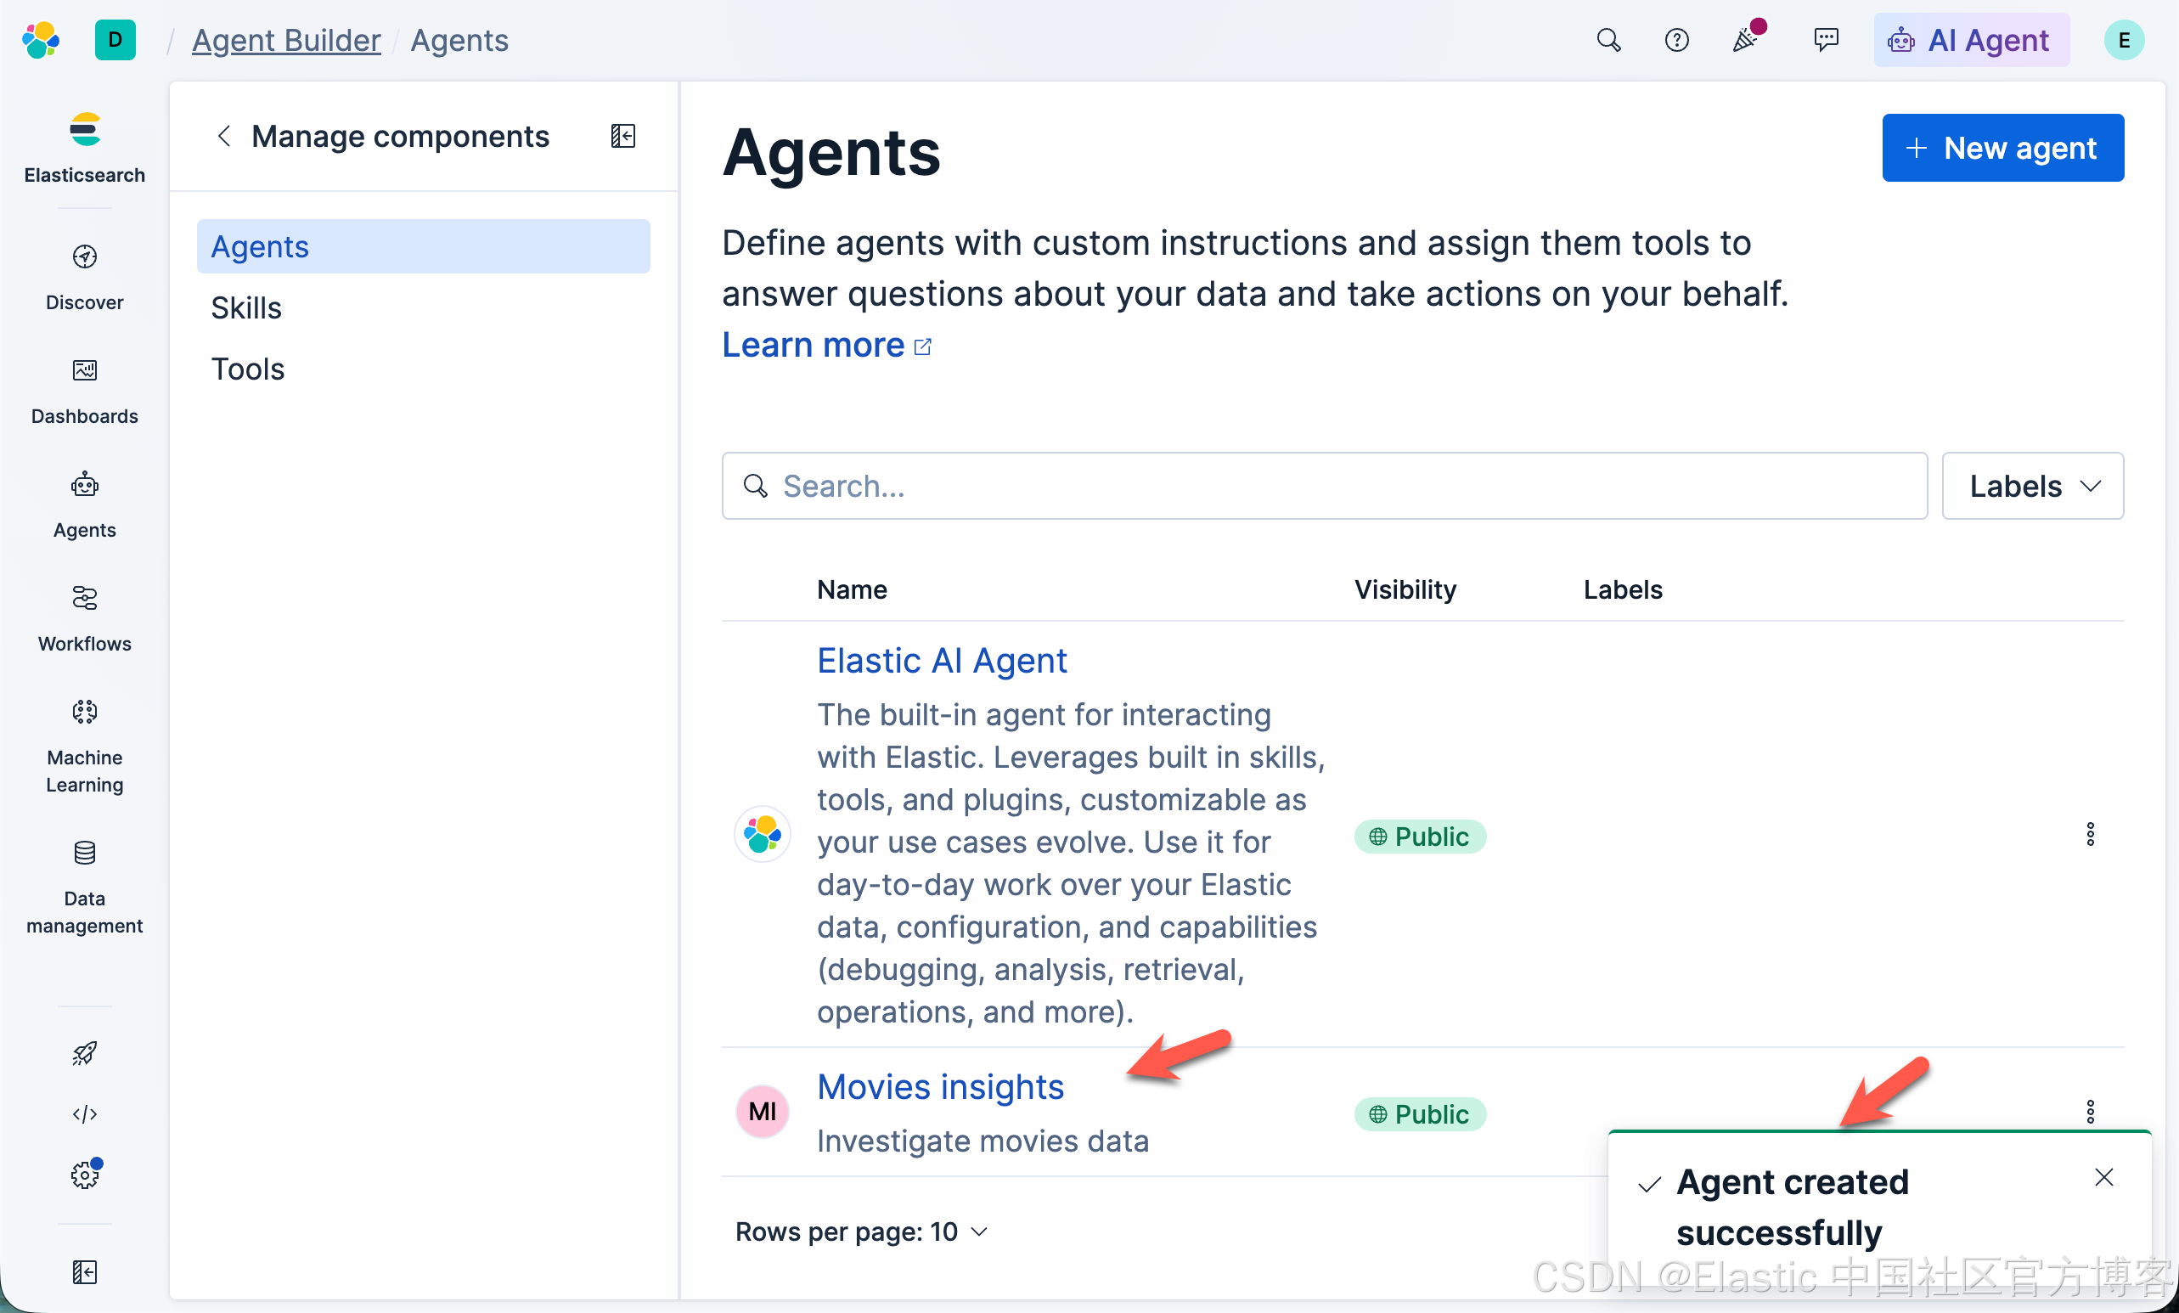Create a New agent
2179x1313 pixels.
tap(2002, 148)
